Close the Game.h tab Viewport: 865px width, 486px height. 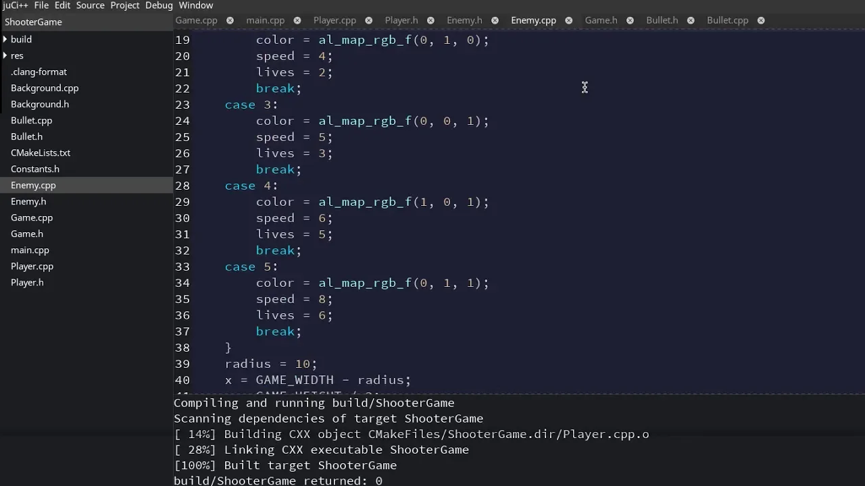coord(630,20)
